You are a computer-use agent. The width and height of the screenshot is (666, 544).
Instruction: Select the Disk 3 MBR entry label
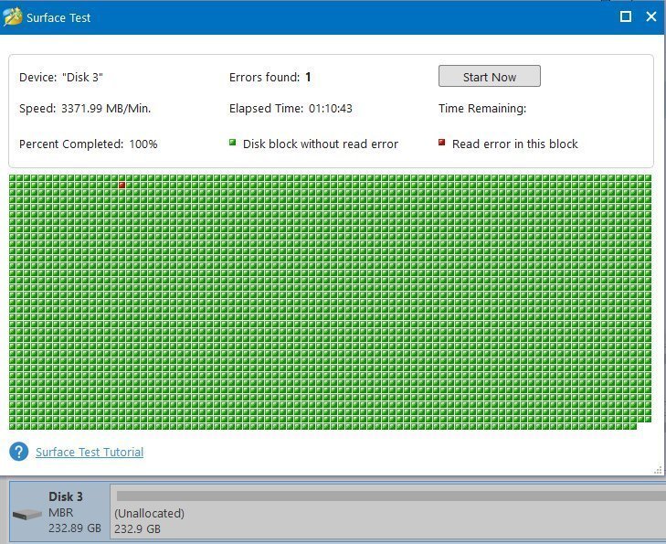(66, 513)
